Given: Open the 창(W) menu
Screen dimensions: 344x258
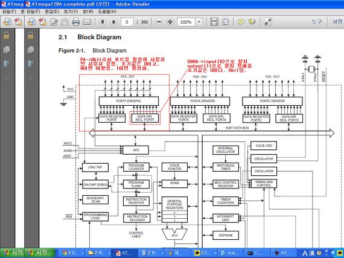Looking at the screenshot, I should [x=88, y=11].
